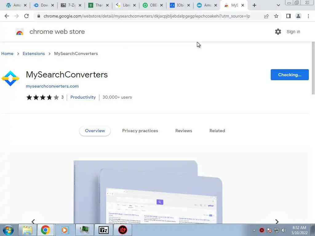Click the star rating display
The height and width of the screenshot is (236, 315).
[42, 97]
